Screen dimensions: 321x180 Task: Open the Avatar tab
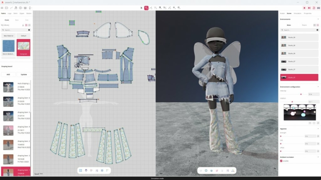[282, 13]
